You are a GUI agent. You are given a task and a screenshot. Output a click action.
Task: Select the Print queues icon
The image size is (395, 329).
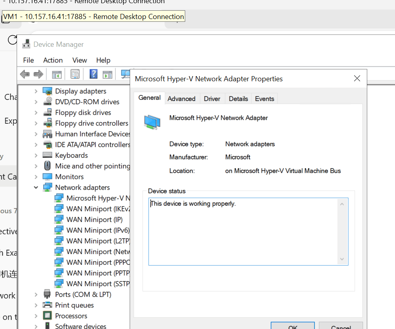[47, 305]
